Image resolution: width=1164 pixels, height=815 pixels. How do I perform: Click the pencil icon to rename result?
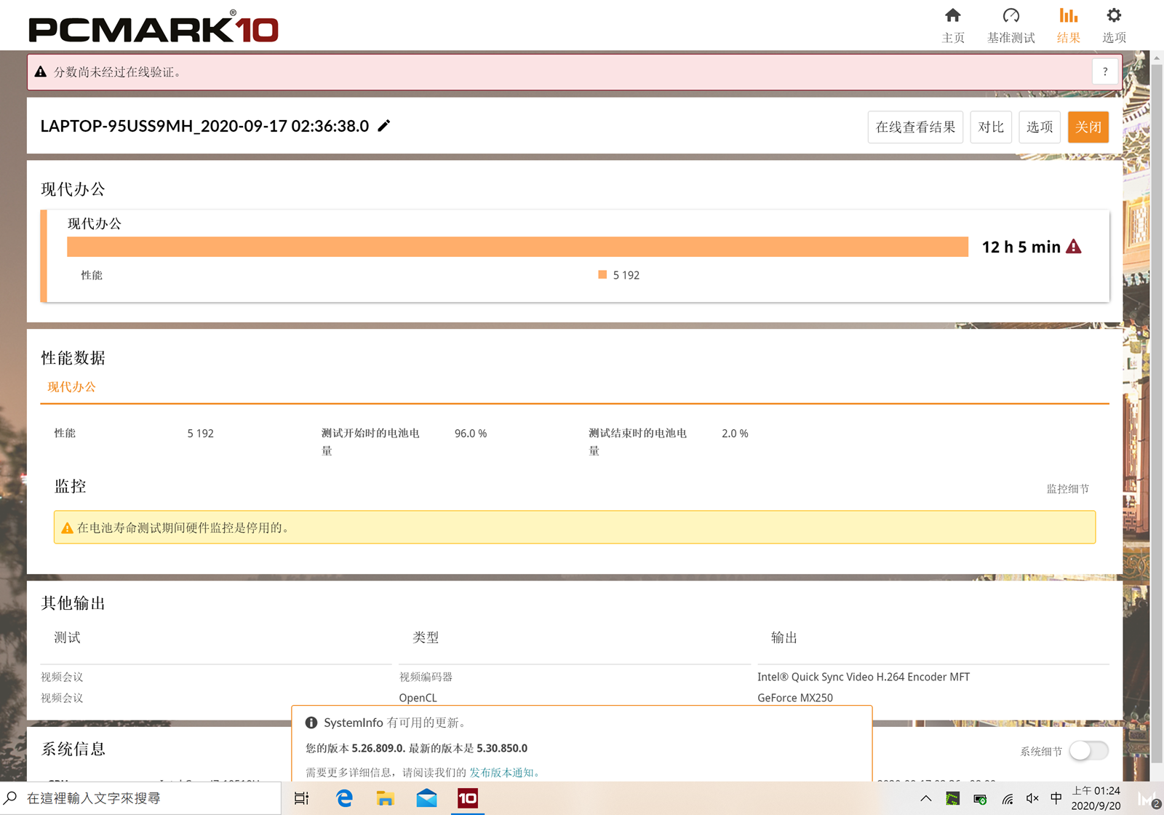point(384,126)
